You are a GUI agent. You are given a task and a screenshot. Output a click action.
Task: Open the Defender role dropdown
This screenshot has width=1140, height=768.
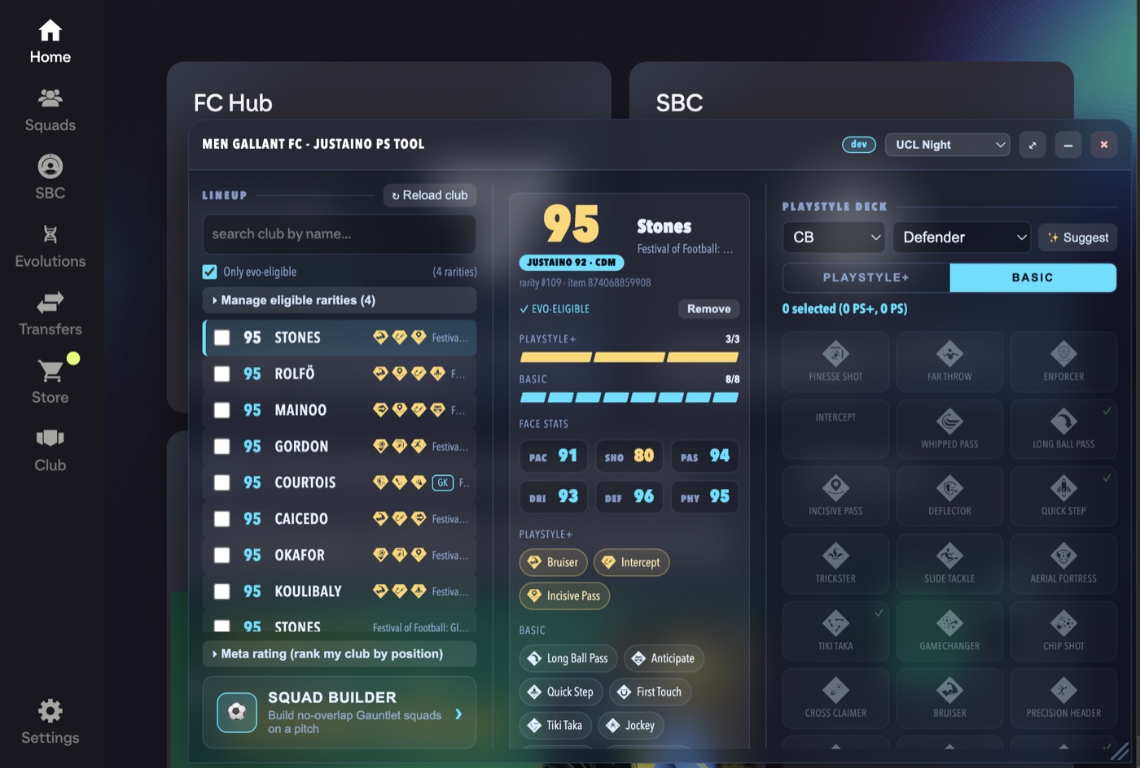coord(962,237)
